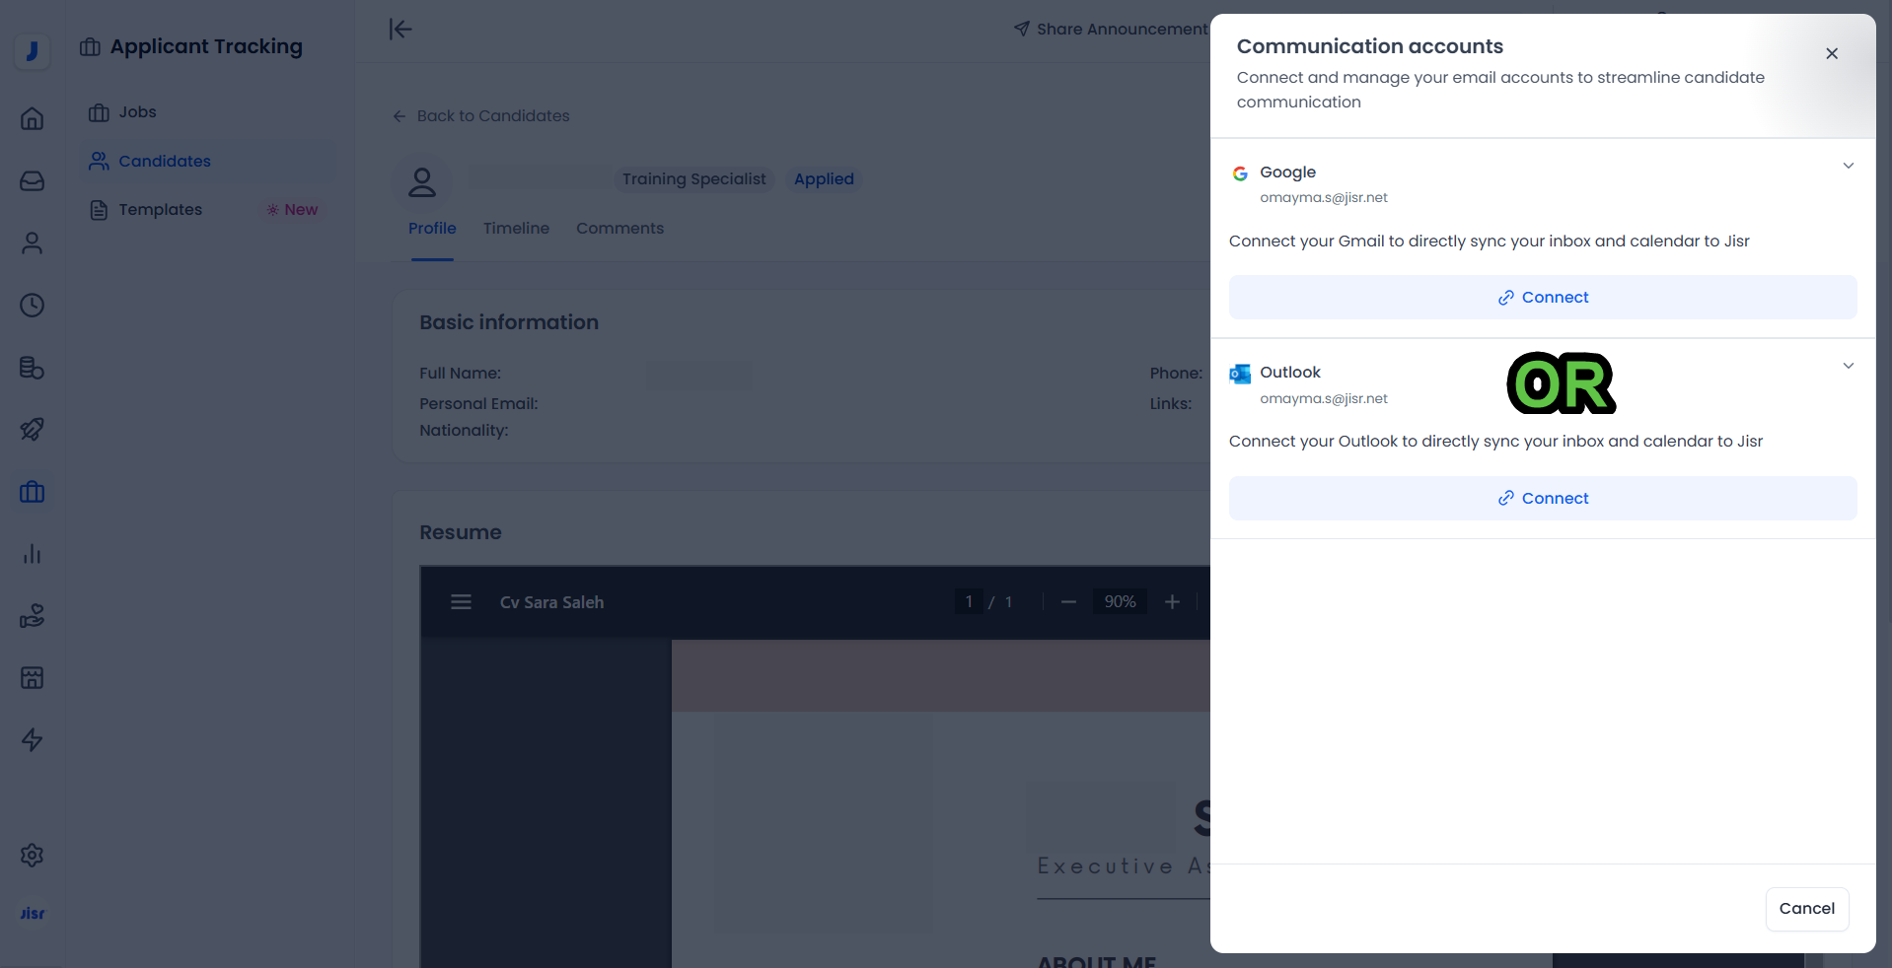
Task: Switch to the Timeline tab
Action: [516, 228]
